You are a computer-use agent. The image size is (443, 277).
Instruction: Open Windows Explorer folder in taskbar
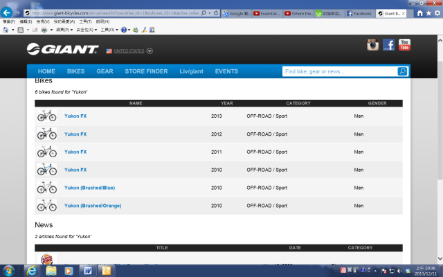(51, 271)
